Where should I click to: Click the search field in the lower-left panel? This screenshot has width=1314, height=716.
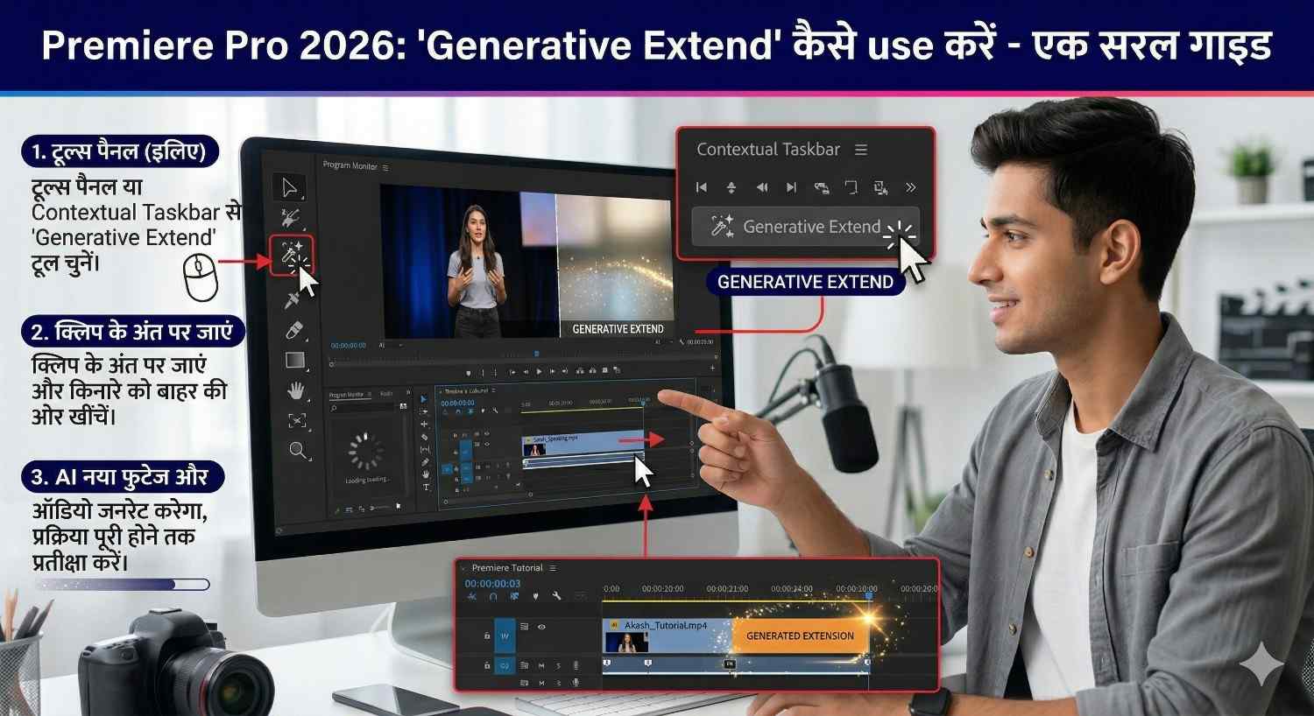[362, 408]
